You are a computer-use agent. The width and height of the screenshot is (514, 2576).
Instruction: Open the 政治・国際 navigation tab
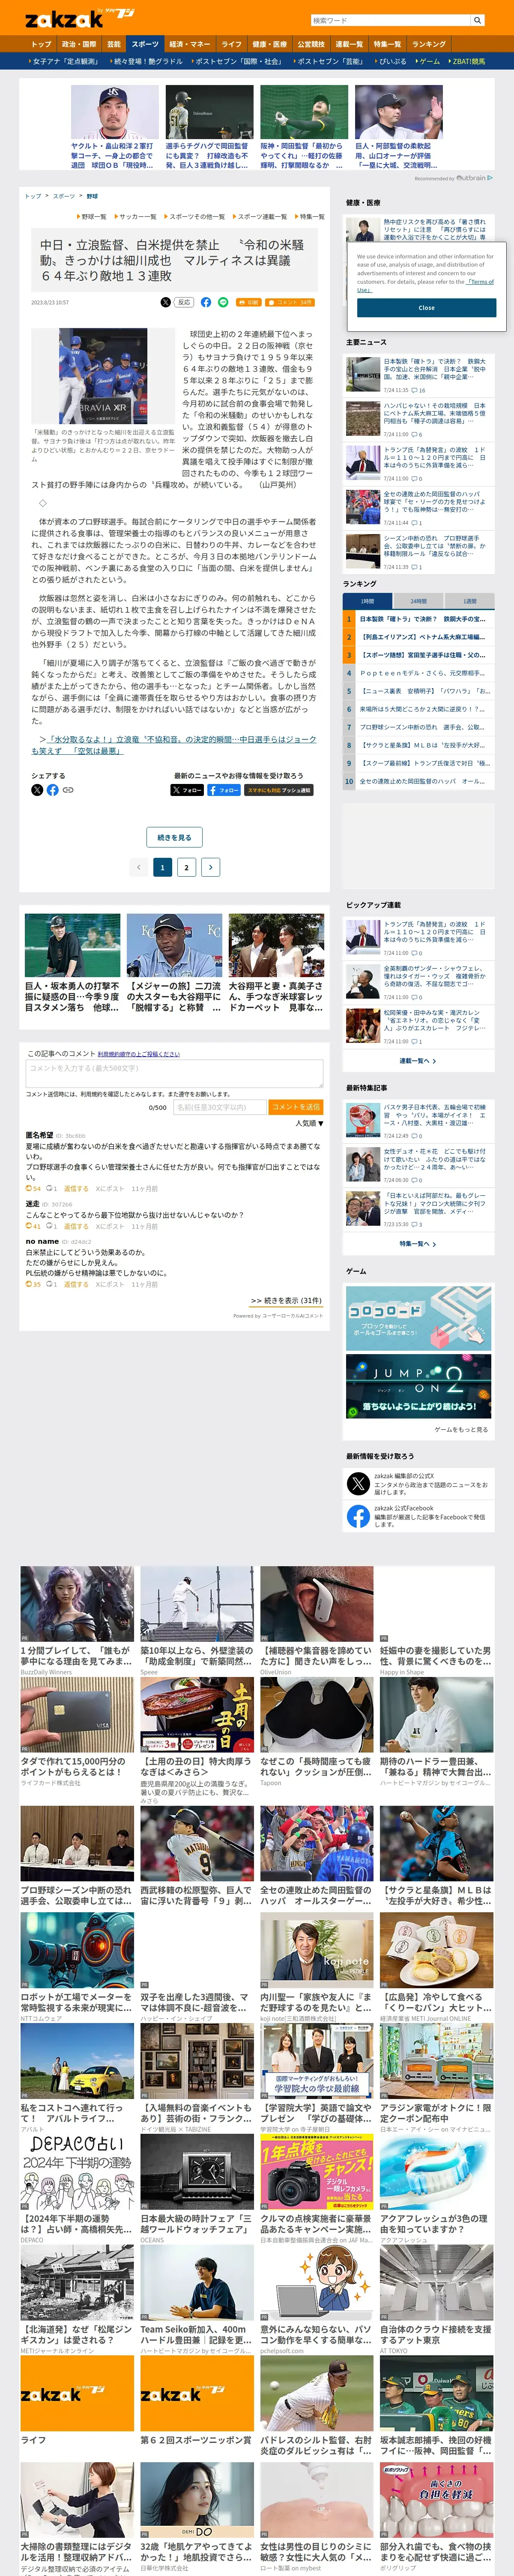click(x=79, y=44)
